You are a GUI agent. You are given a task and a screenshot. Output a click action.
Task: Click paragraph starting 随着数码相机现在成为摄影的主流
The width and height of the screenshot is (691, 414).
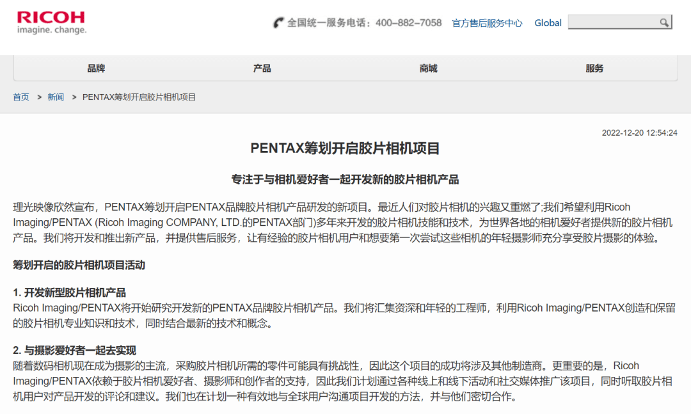coord(343,381)
